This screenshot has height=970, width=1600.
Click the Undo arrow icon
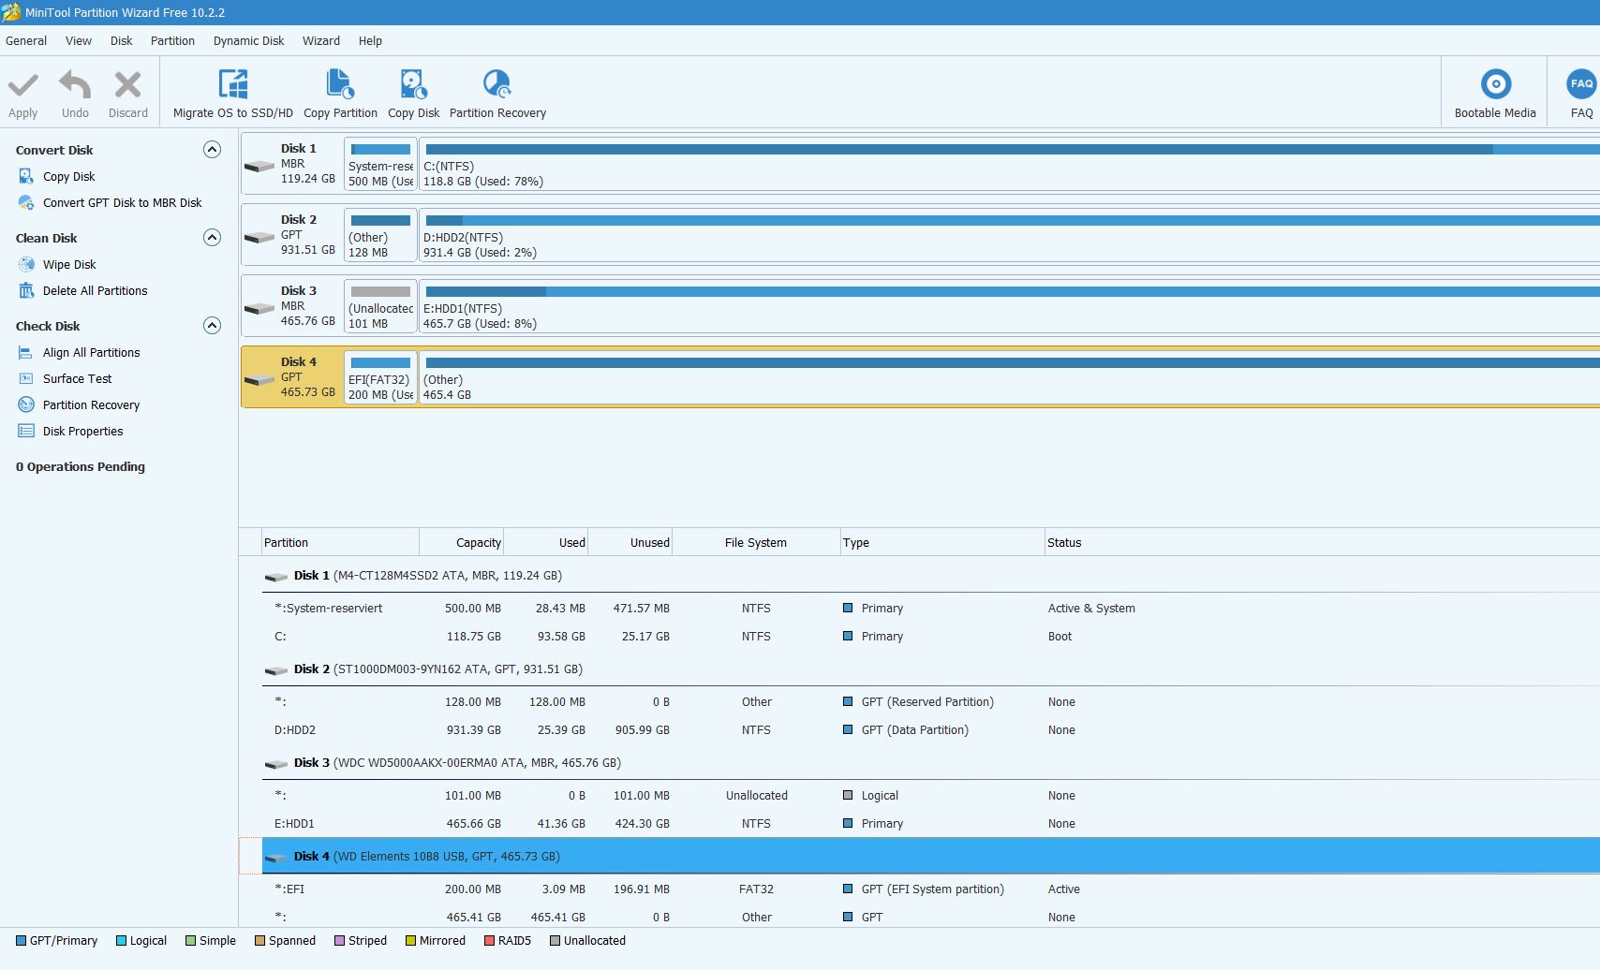tap(75, 85)
